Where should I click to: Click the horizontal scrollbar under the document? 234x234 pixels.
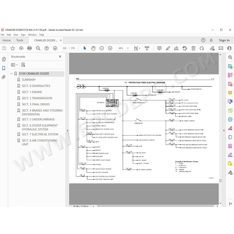pyautogui.click(x=155, y=206)
